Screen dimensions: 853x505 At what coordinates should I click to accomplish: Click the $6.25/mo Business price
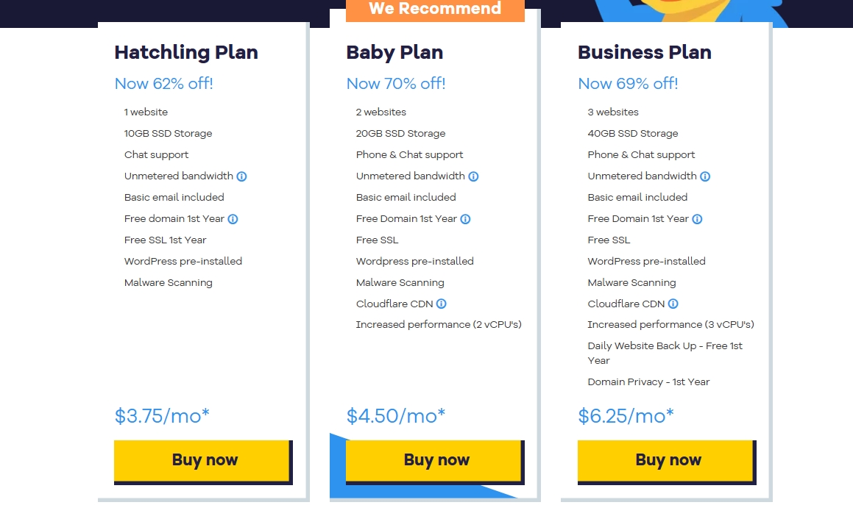pos(626,416)
